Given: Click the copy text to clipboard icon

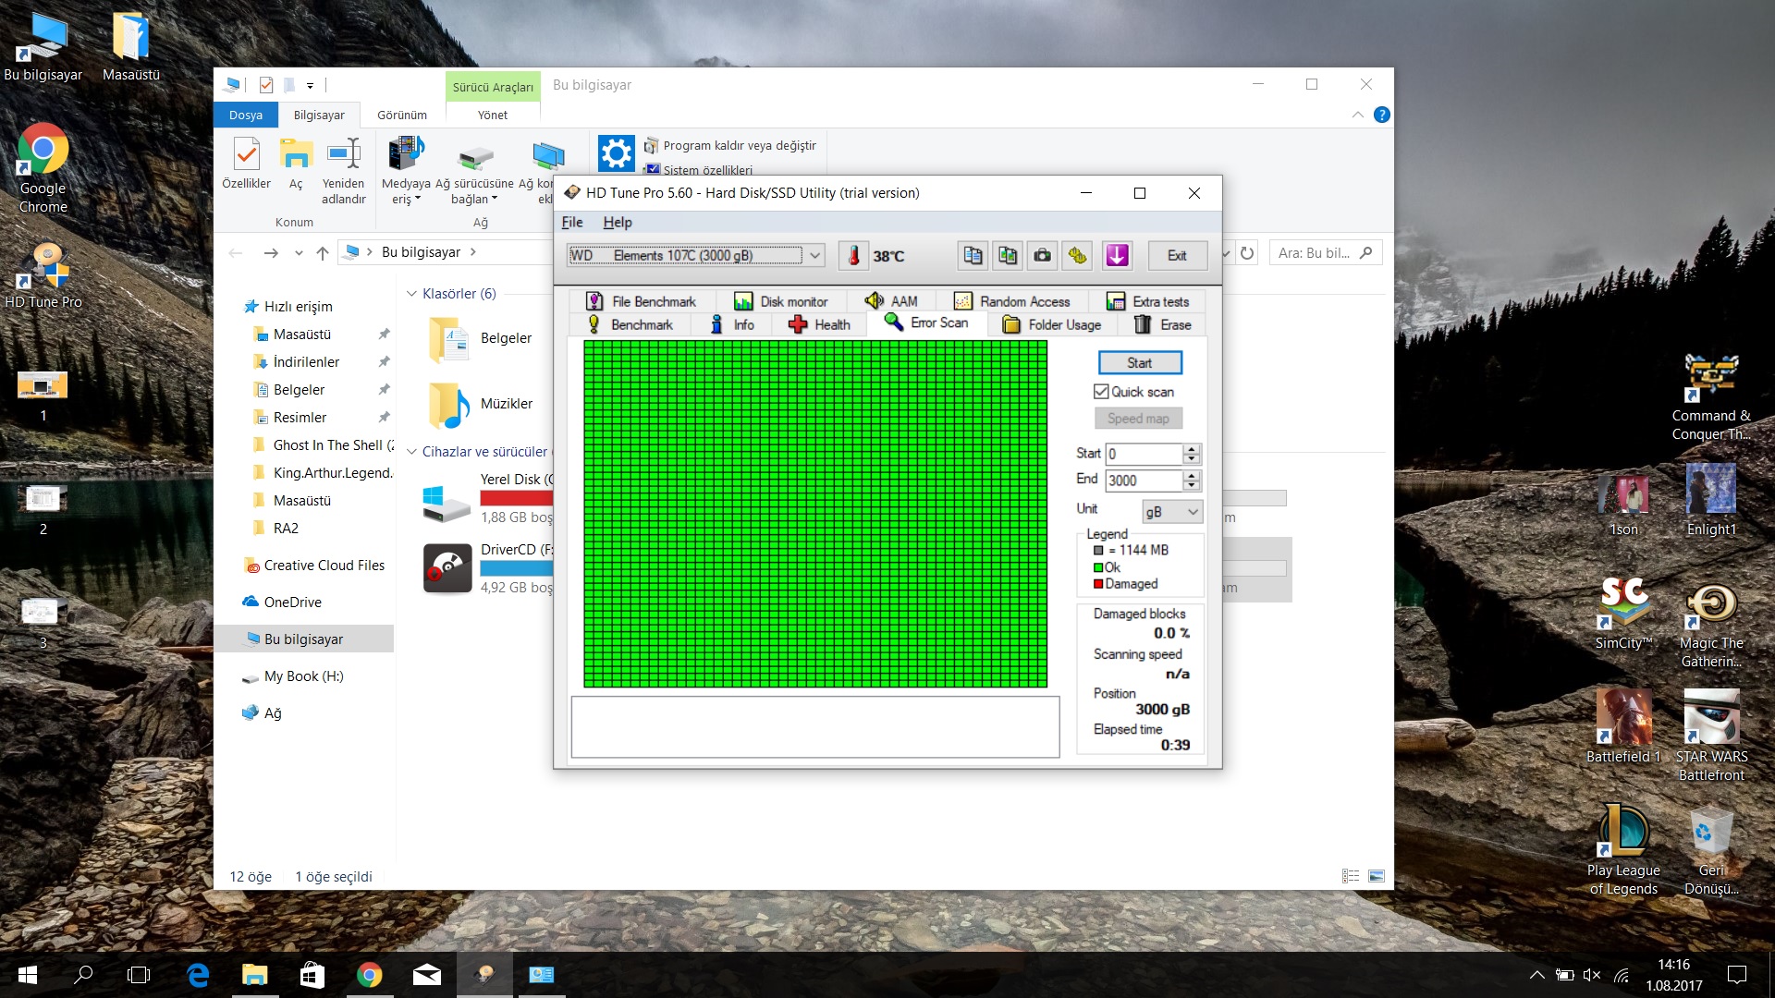Looking at the screenshot, I should [x=973, y=256].
